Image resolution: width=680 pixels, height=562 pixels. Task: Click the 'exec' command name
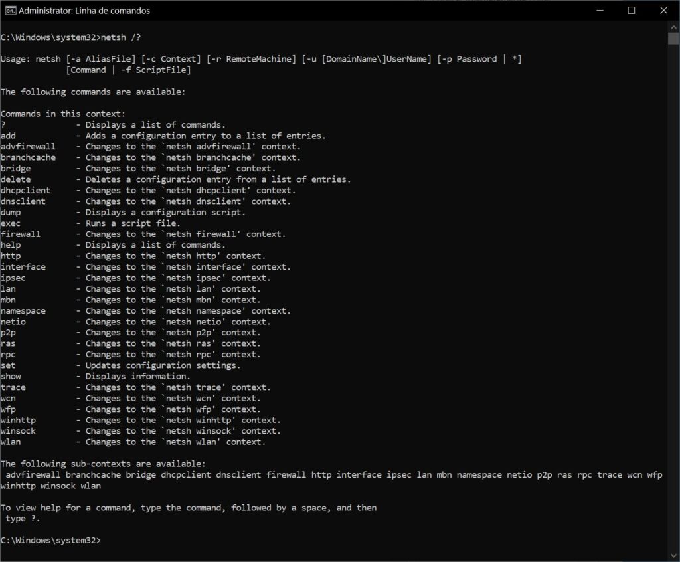point(11,223)
